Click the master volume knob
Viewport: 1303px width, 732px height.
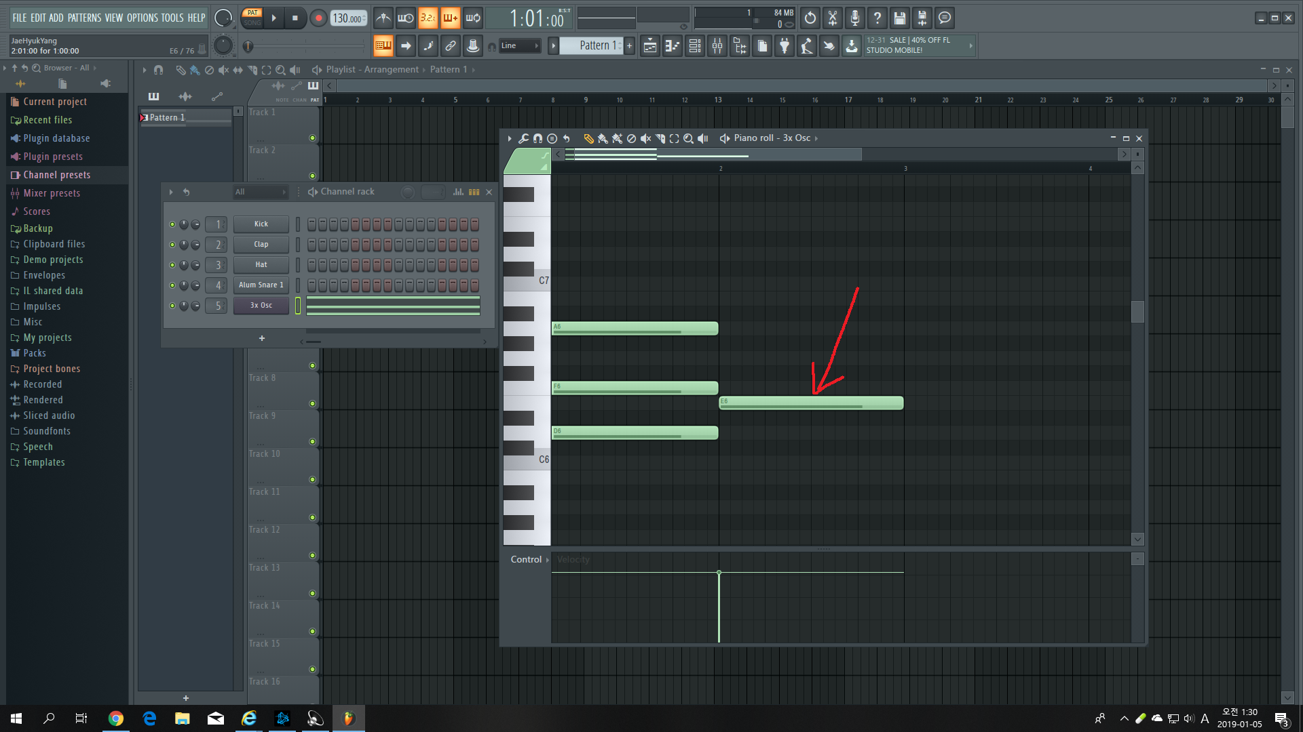[223, 18]
